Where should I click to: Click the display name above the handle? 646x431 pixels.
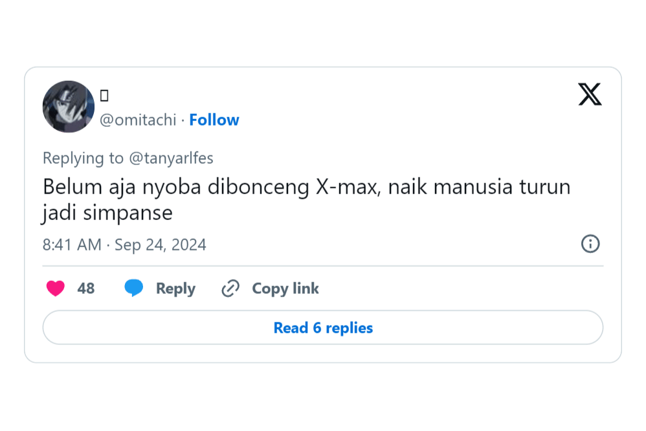coord(104,96)
